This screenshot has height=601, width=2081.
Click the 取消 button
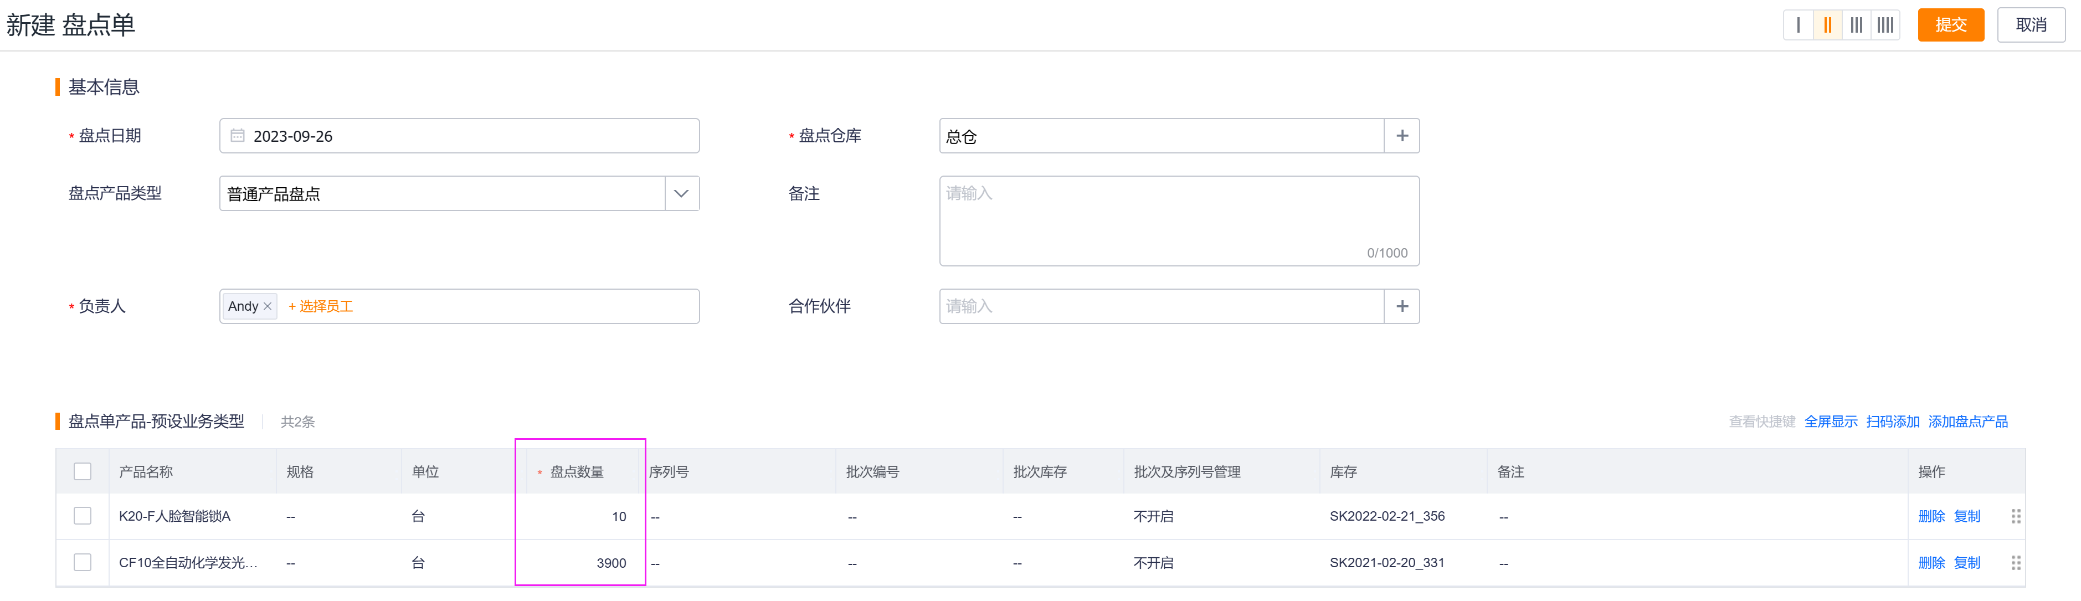click(x=2031, y=25)
